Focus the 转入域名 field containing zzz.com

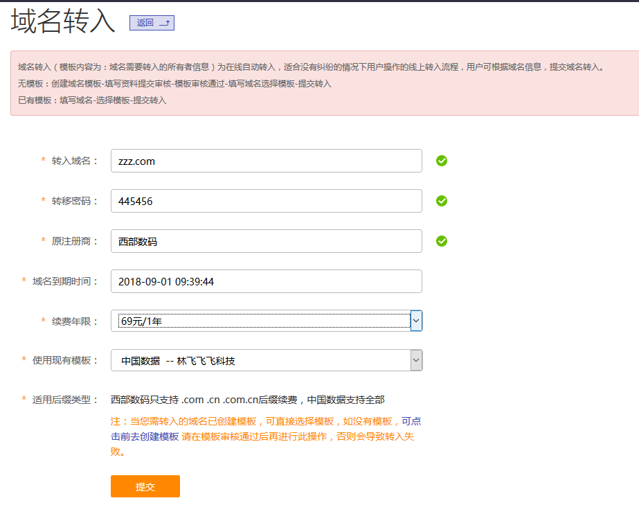266,161
